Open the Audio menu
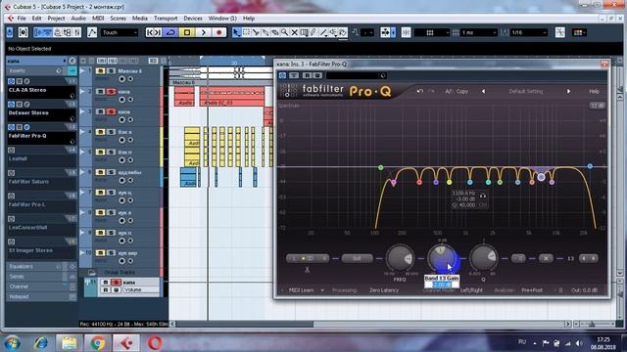The width and height of the screenshot is (627, 352). pos(78,19)
